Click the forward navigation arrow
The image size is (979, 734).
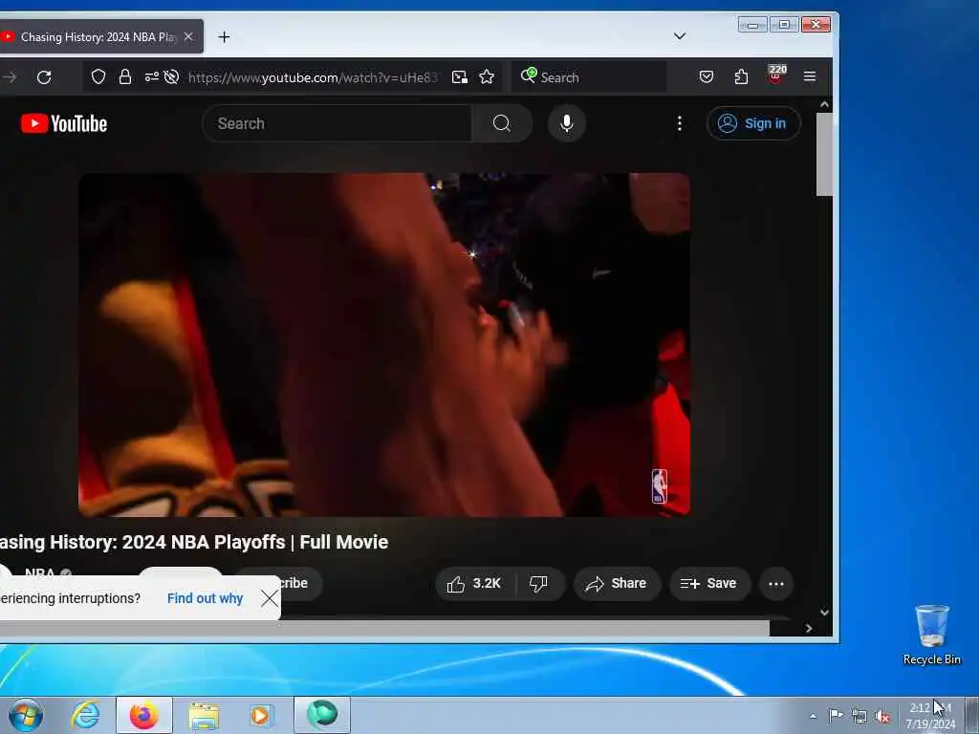pos(10,77)
